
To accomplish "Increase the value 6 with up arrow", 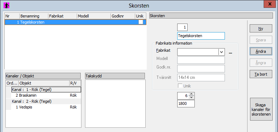I will click(x=191, y=95).
